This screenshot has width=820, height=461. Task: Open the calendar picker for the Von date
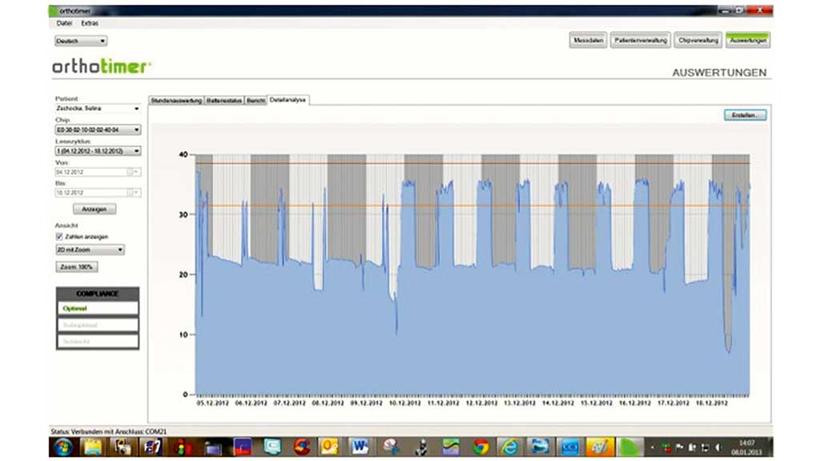click(131, 171)
